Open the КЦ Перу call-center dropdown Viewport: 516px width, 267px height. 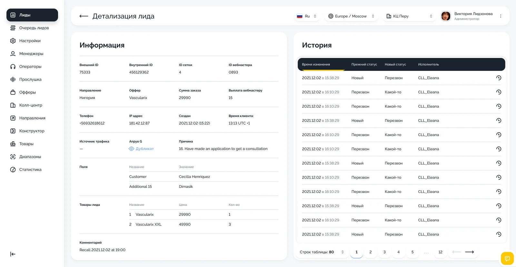pyautogui.click(x=409, y=16)
